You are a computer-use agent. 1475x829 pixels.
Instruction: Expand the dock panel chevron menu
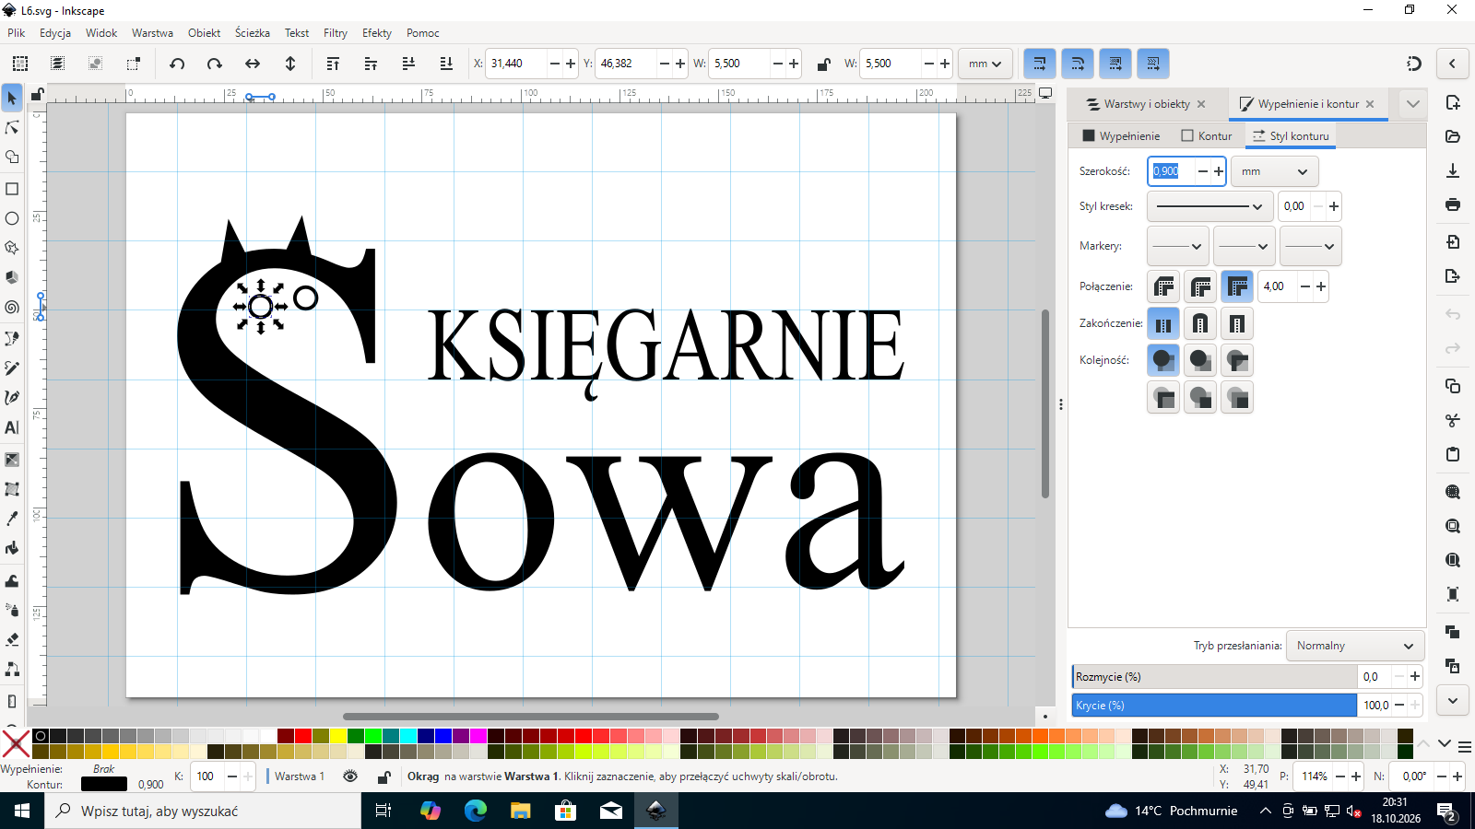(1412, 104)
